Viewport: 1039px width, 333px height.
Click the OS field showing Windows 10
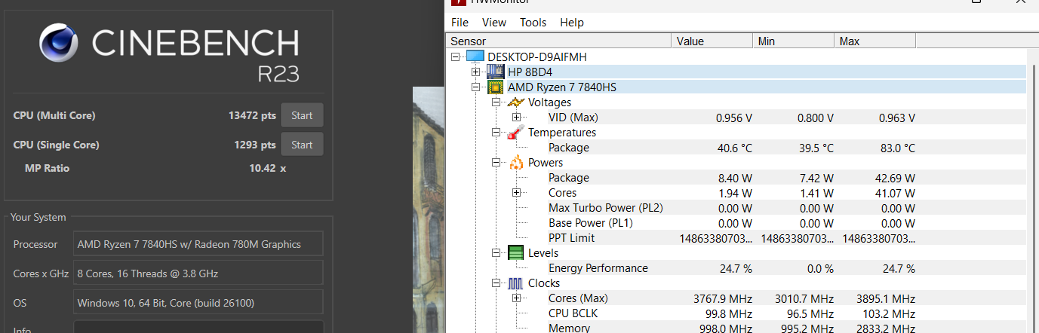pyautogui.click(x=198, y=303)
